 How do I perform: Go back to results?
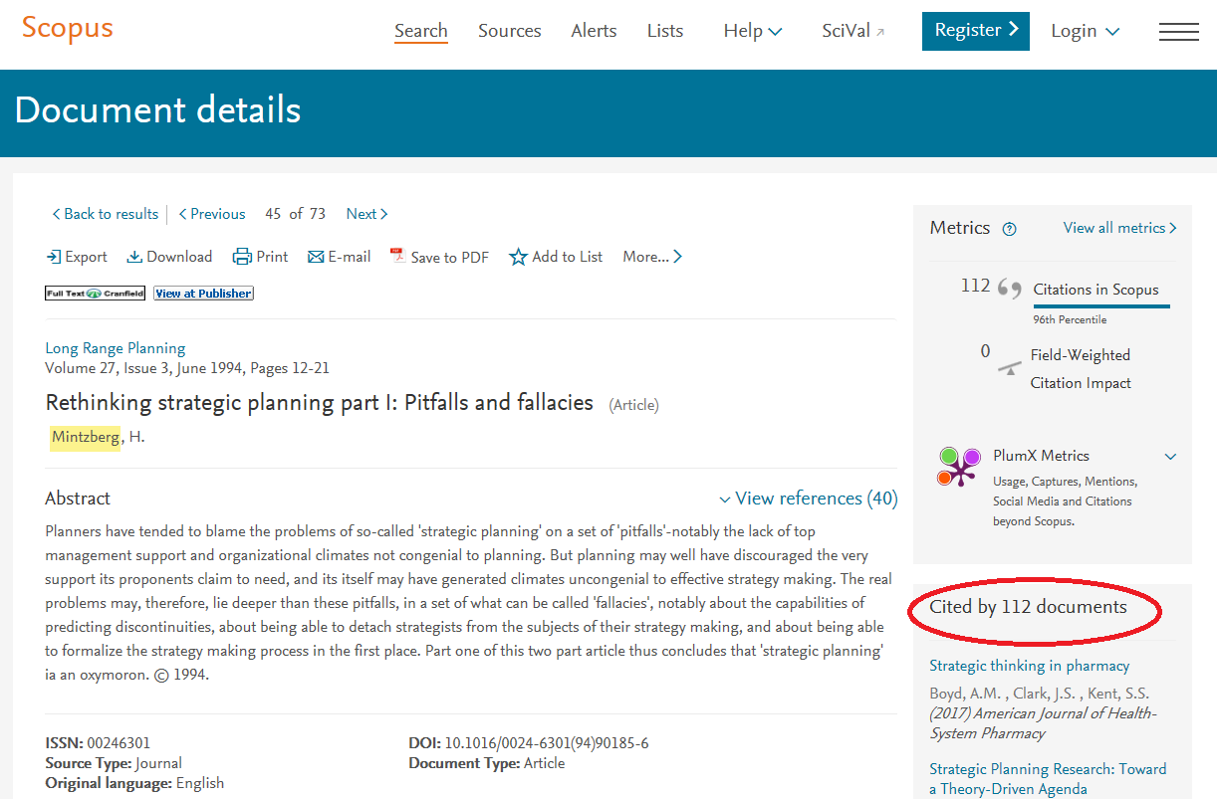pos(106,214)
